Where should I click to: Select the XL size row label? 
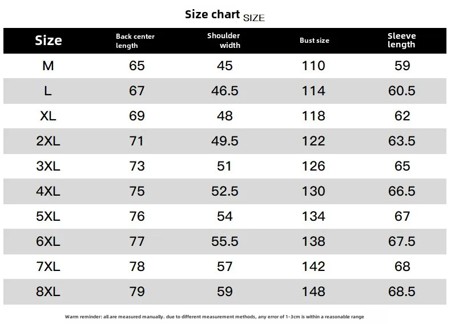48,116
